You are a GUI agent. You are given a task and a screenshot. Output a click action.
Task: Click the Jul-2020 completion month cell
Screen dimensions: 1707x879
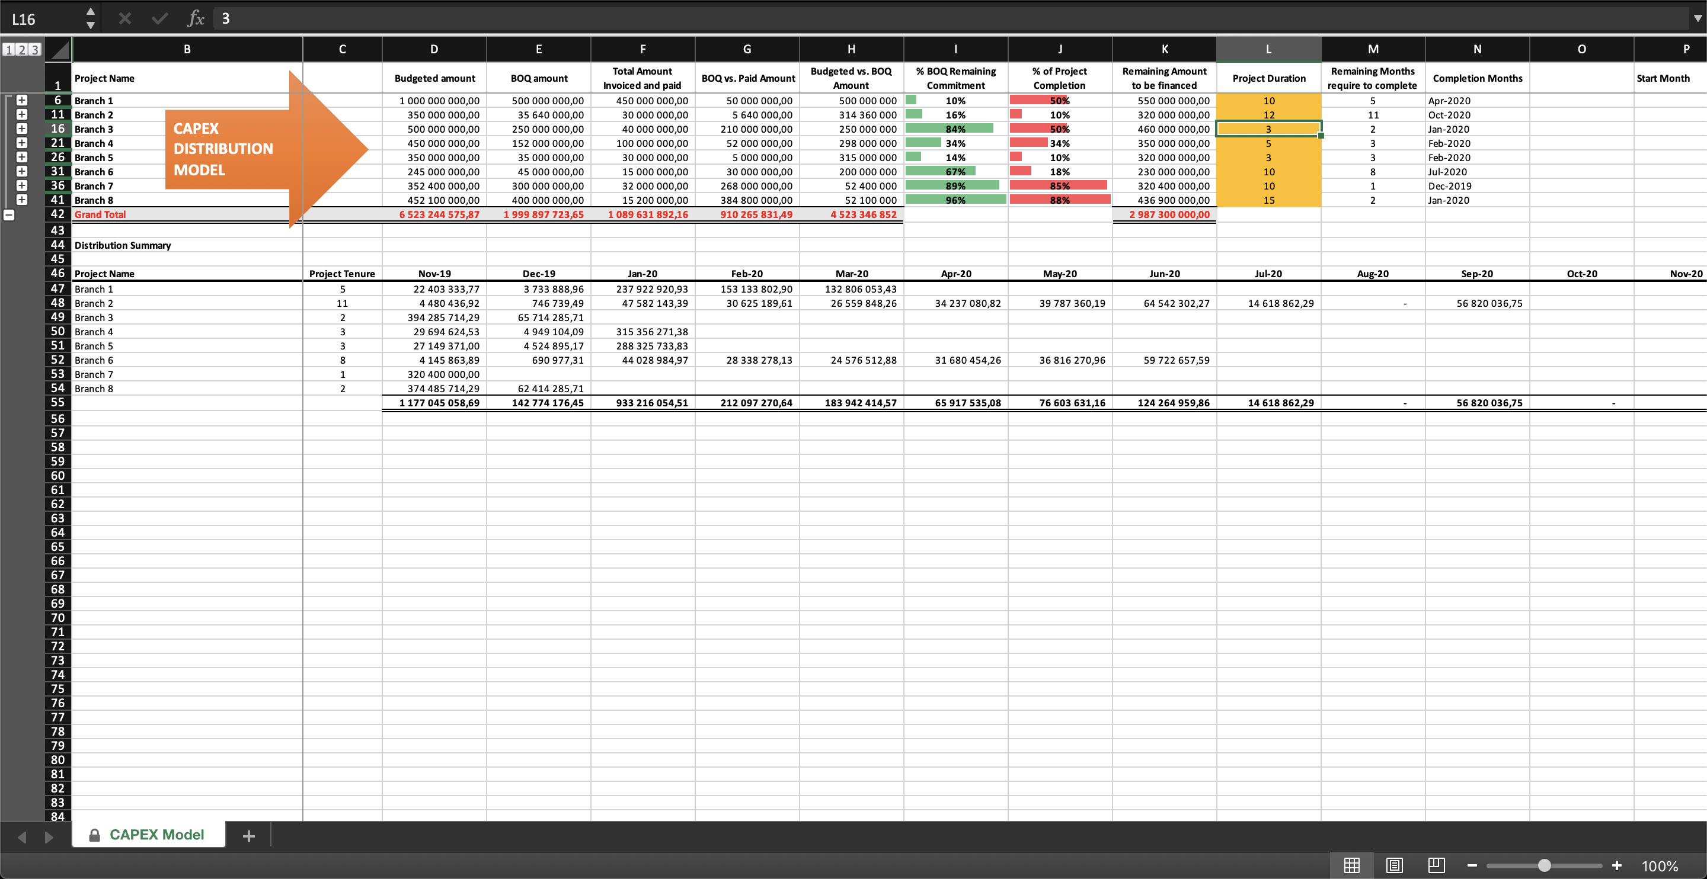[1477, 172]
